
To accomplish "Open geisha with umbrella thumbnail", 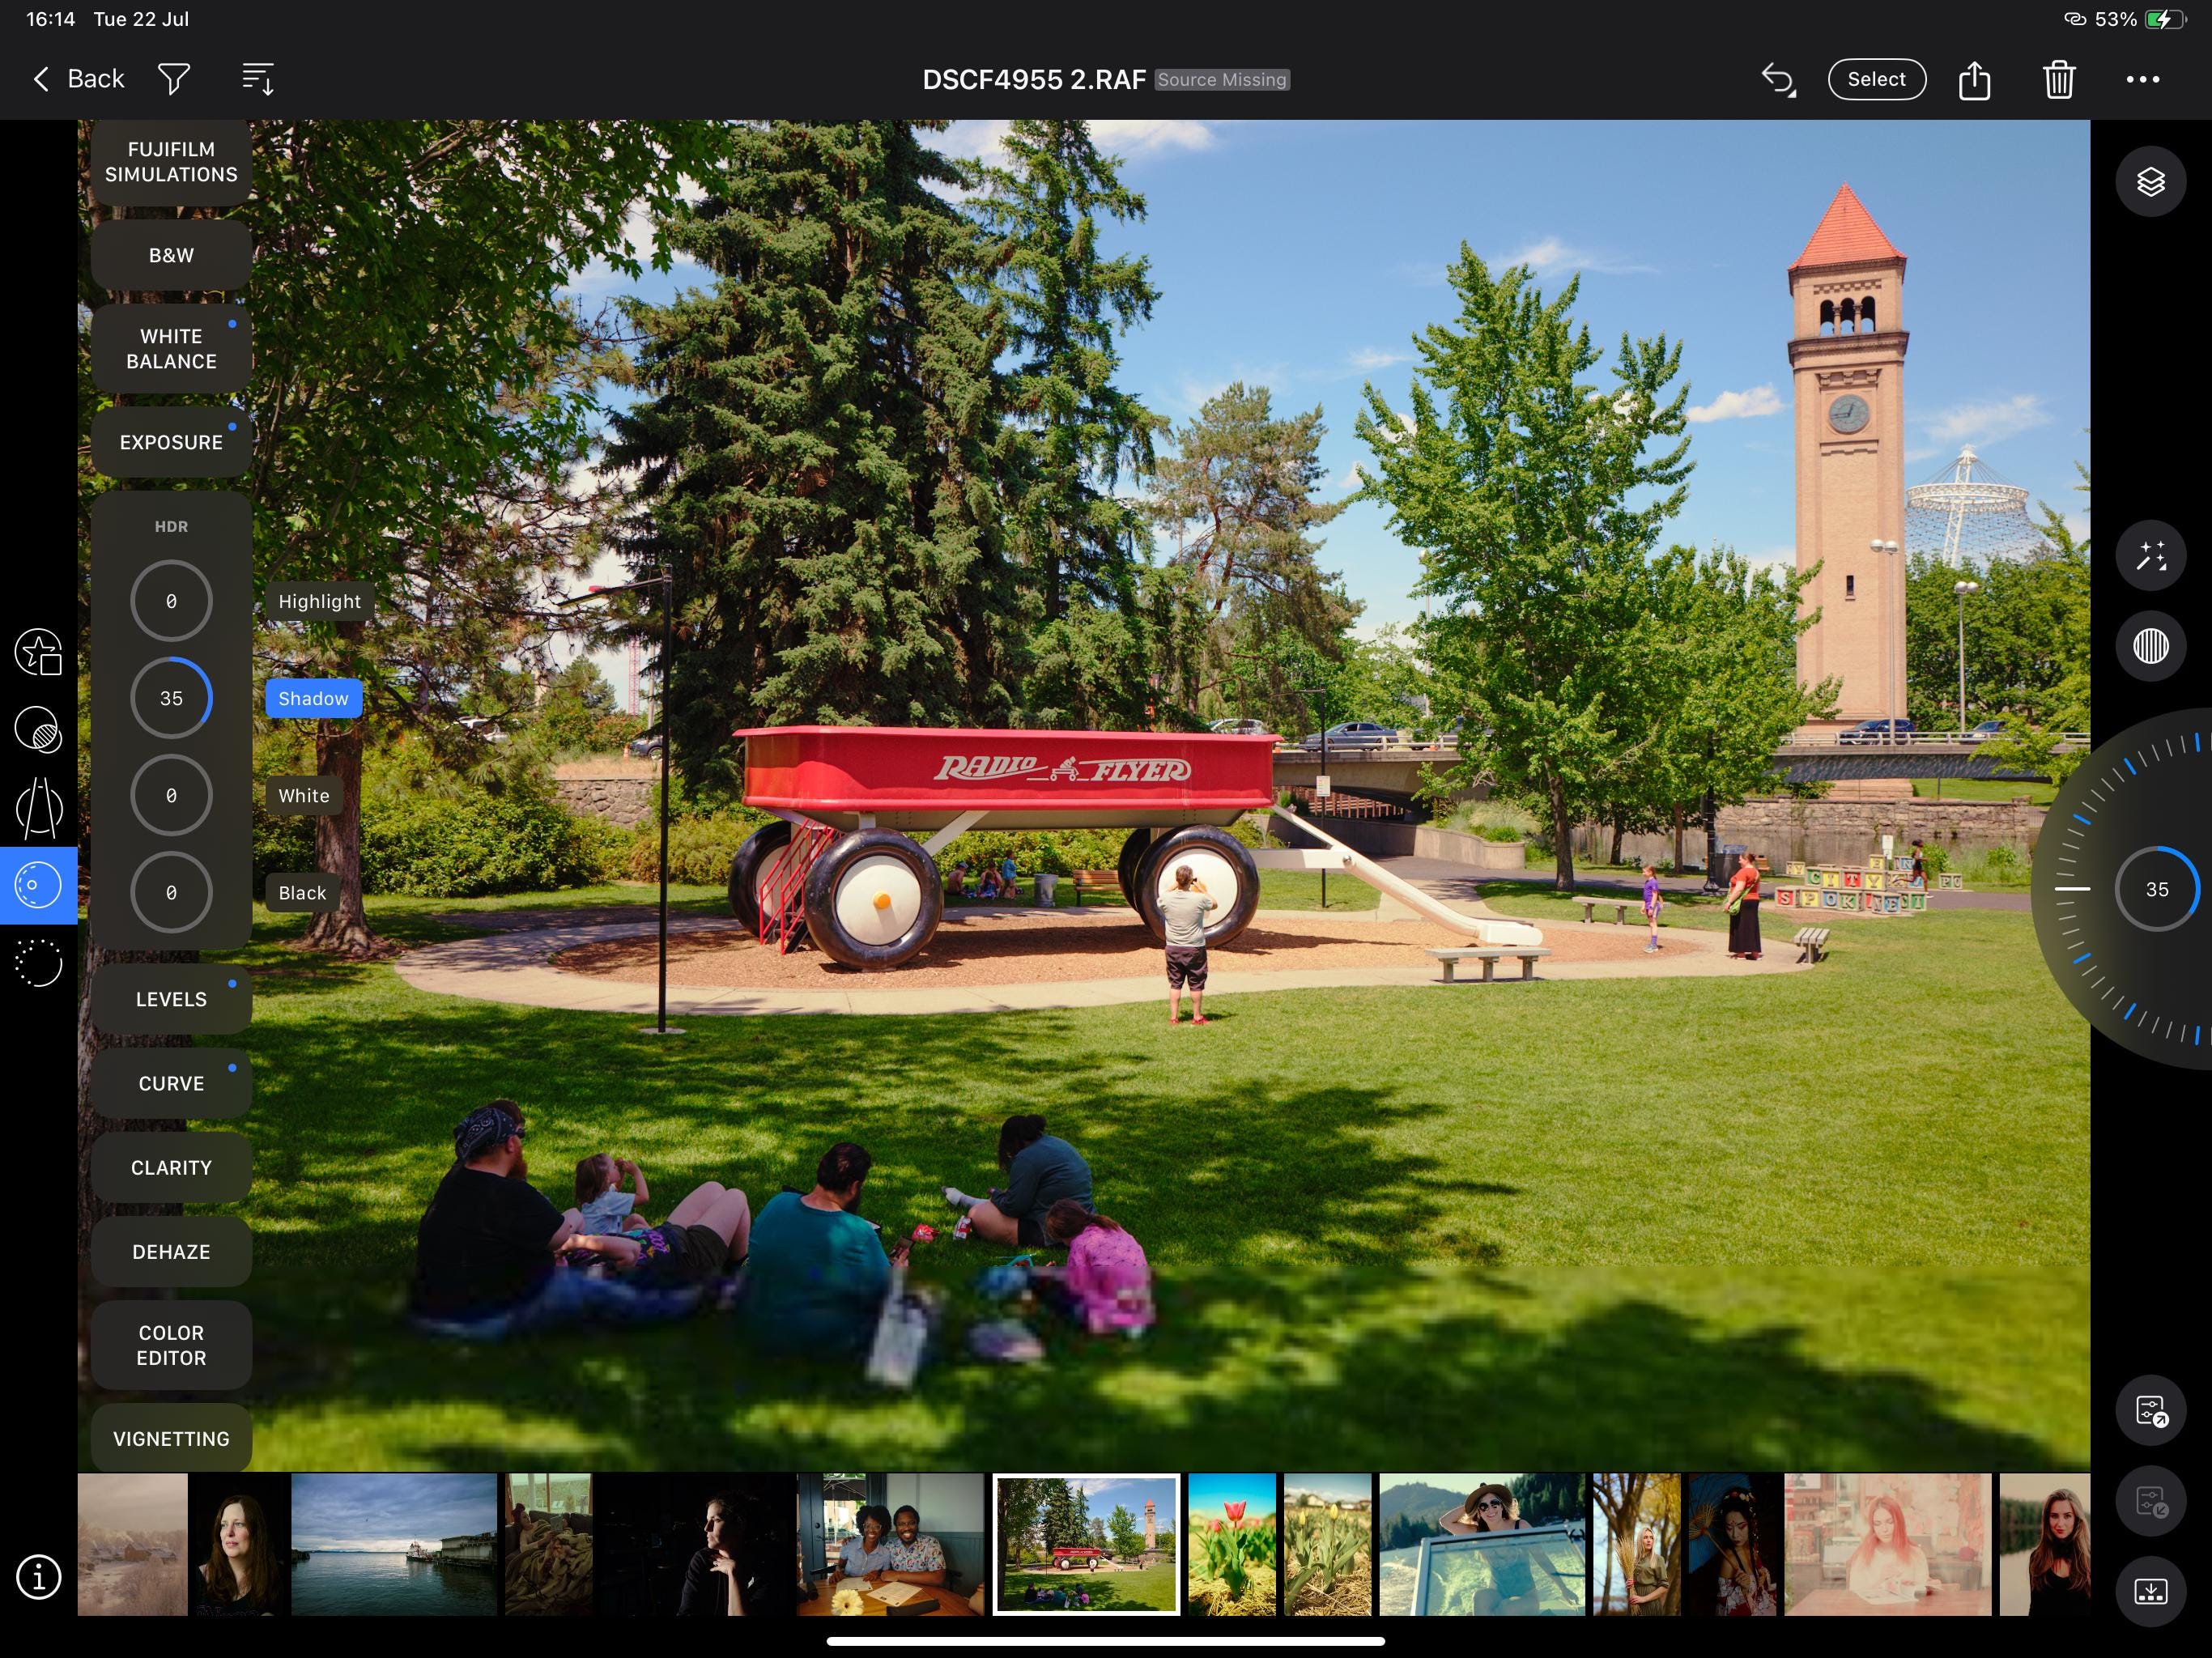I will point(1733,1544).
